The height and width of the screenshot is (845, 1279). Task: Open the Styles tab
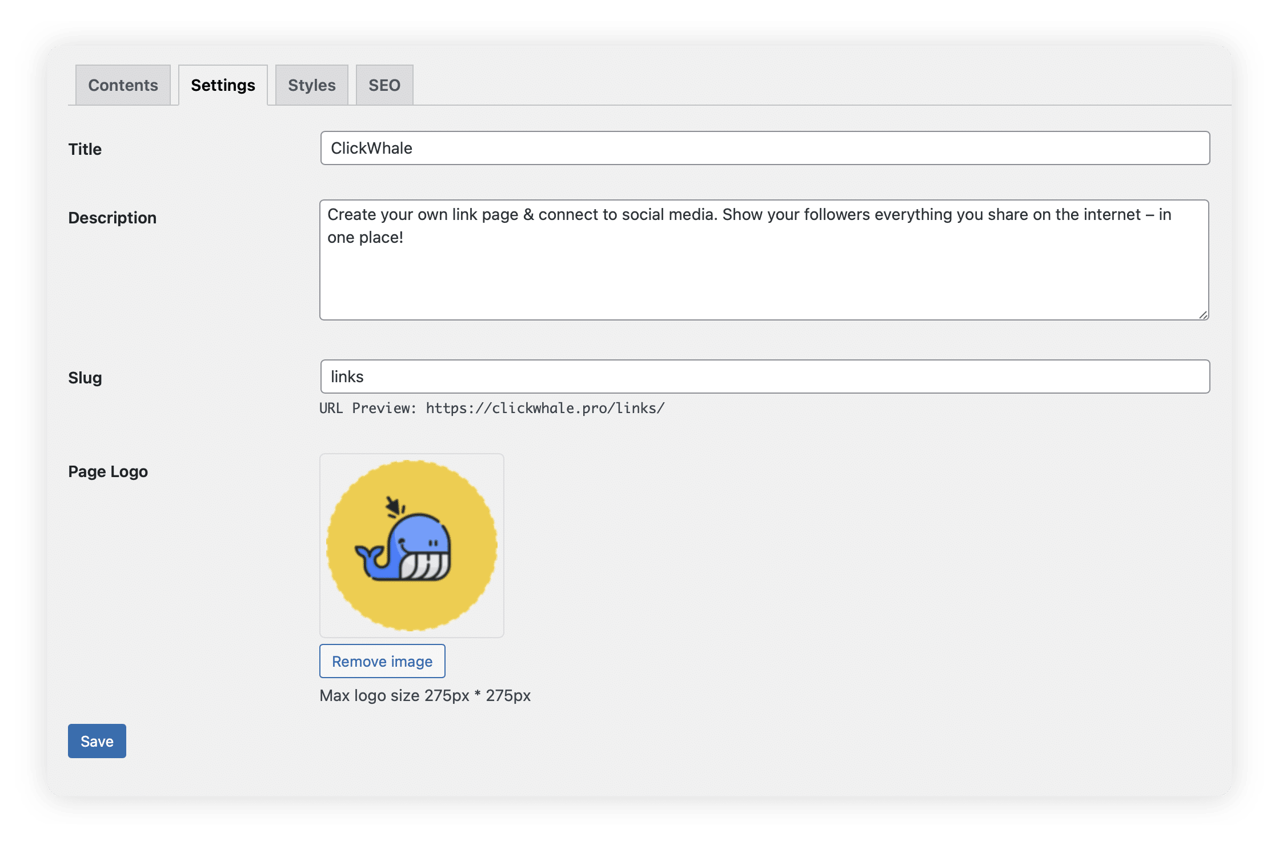click(311, 85)
